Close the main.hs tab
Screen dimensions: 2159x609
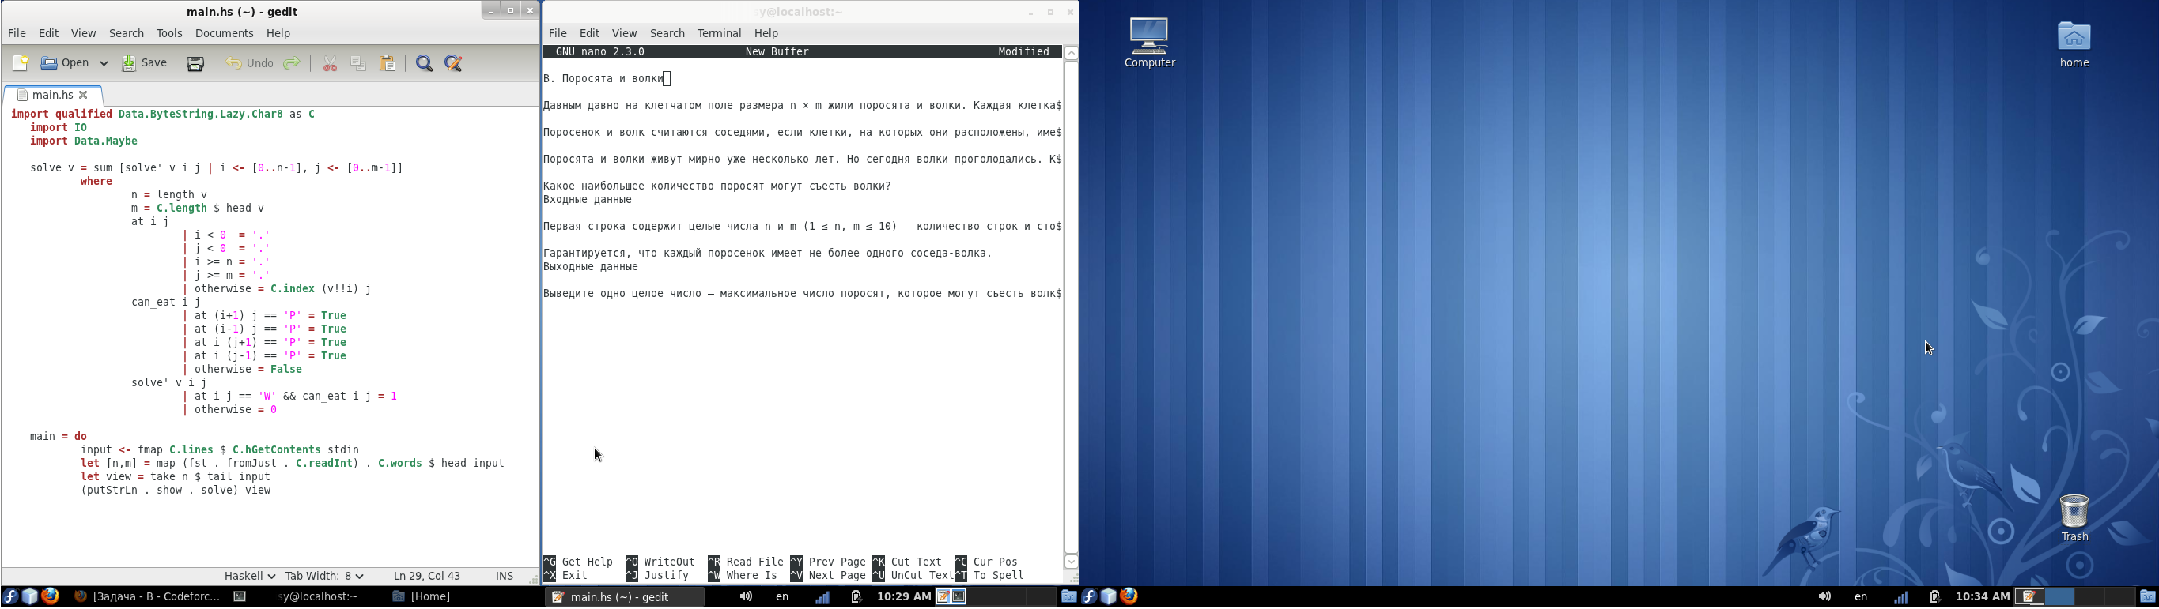point(84,96)
